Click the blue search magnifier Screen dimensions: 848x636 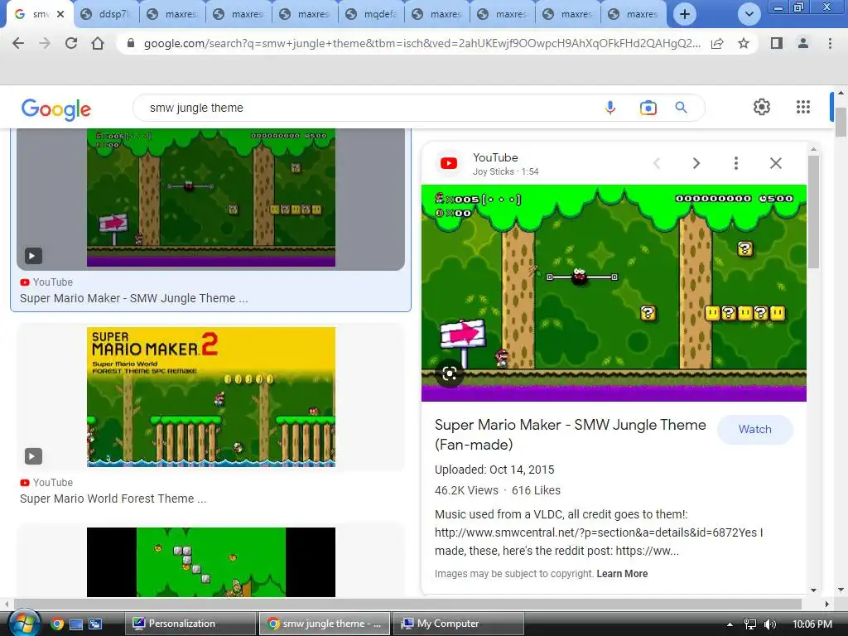[x=682, y=108]
